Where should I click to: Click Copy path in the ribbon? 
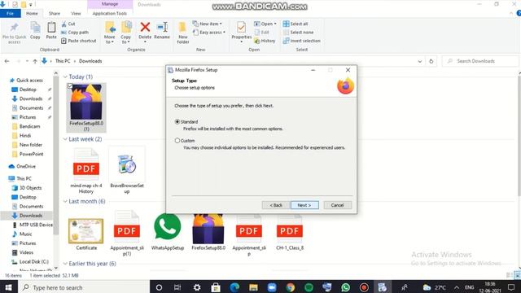(75, 33)
